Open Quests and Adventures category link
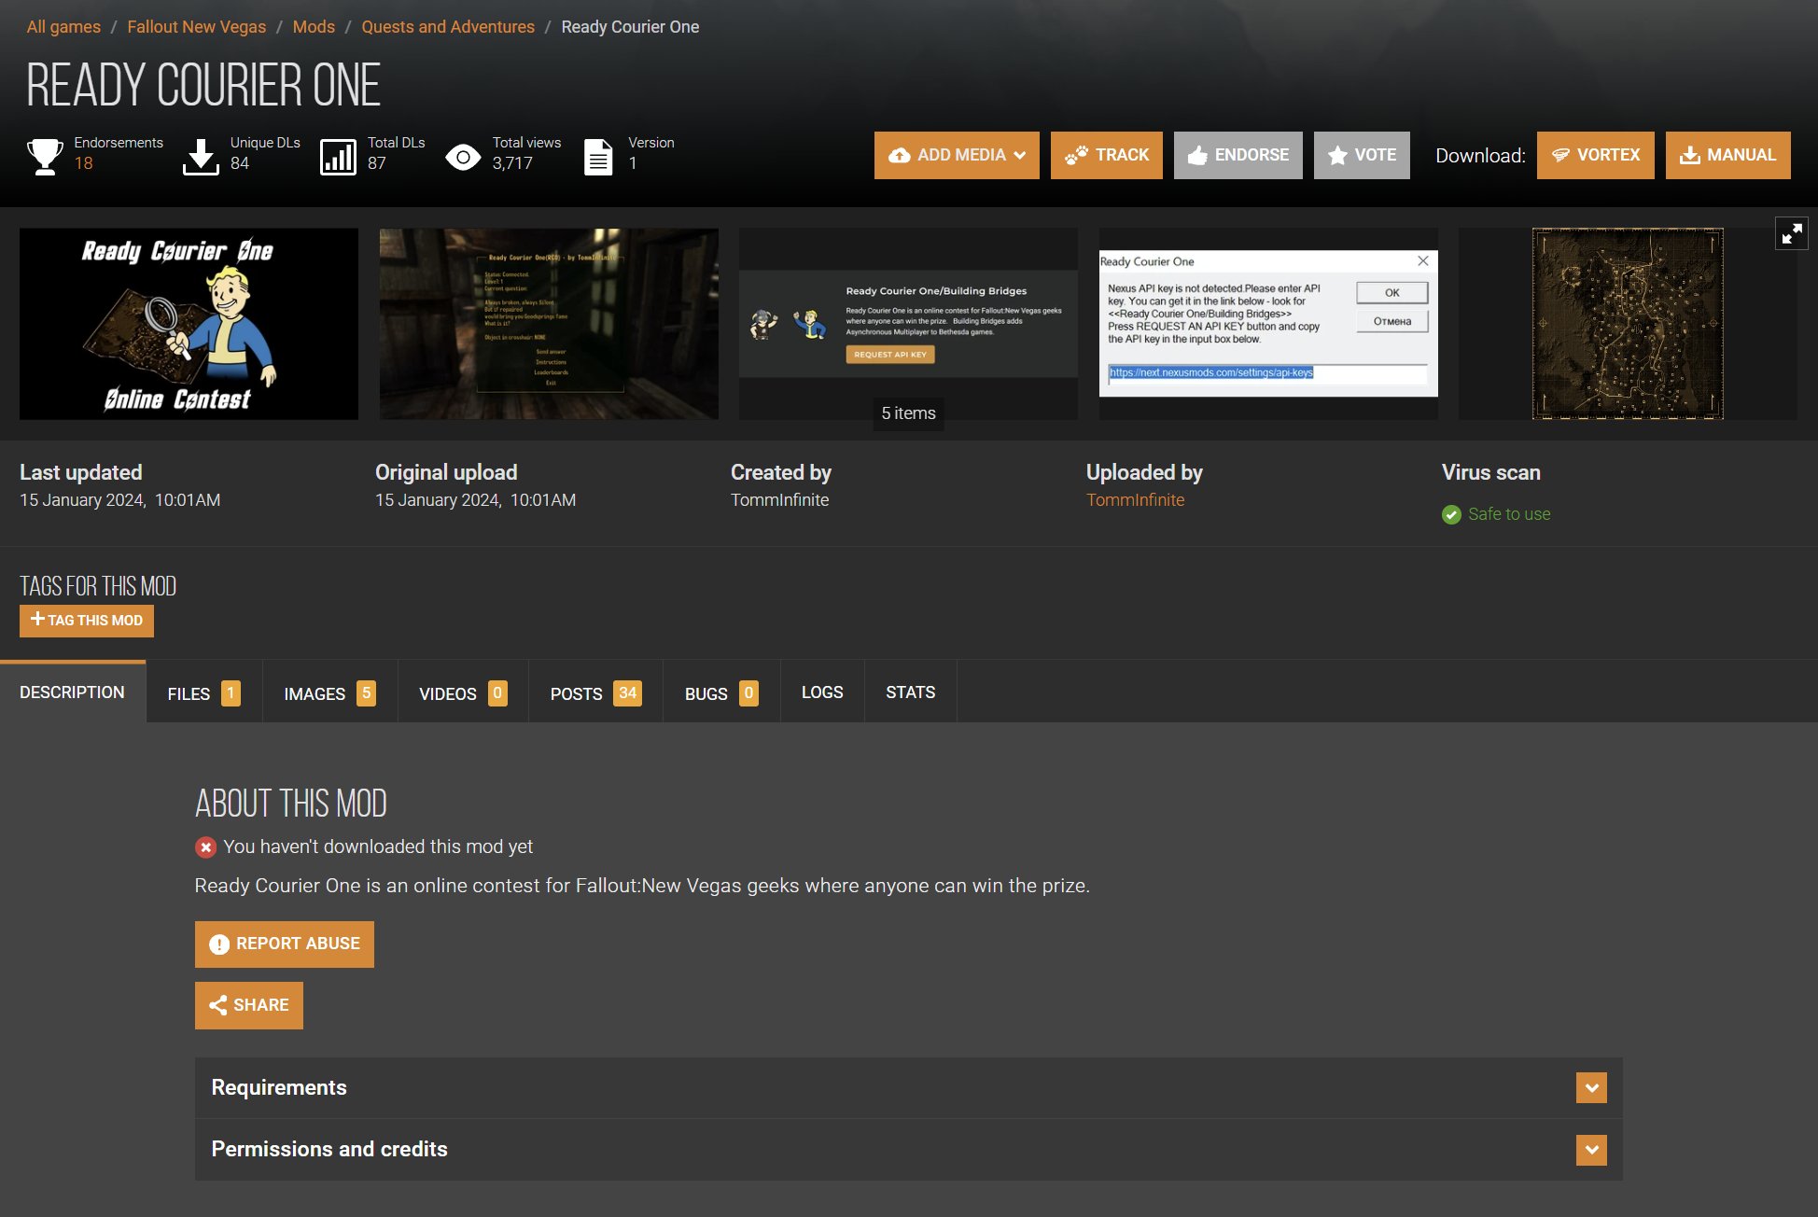The height and width of the screenshot is (1217, 1818). (448, 27)
